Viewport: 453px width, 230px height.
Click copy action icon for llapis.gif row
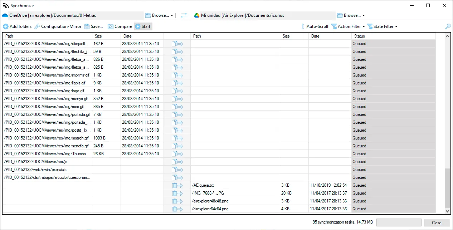click(x=177, y=83)
